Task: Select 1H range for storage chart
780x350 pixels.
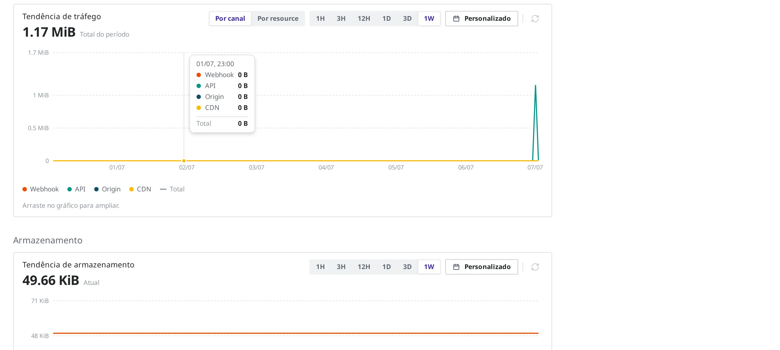Action: 320,267
